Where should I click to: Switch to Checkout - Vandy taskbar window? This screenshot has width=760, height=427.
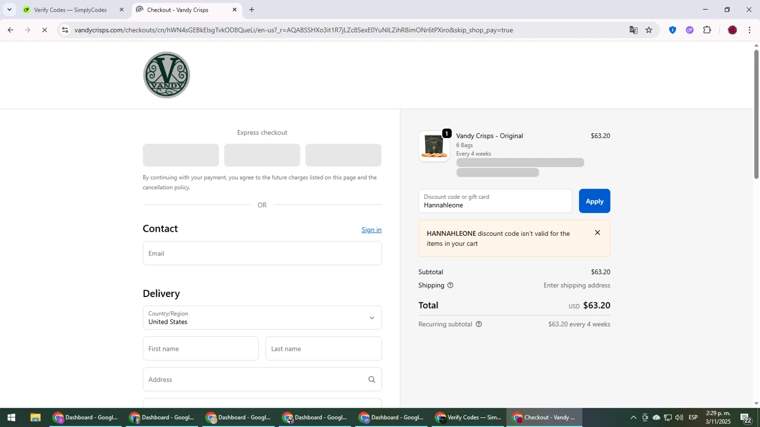pyautogui.click(x=545, y=417)
